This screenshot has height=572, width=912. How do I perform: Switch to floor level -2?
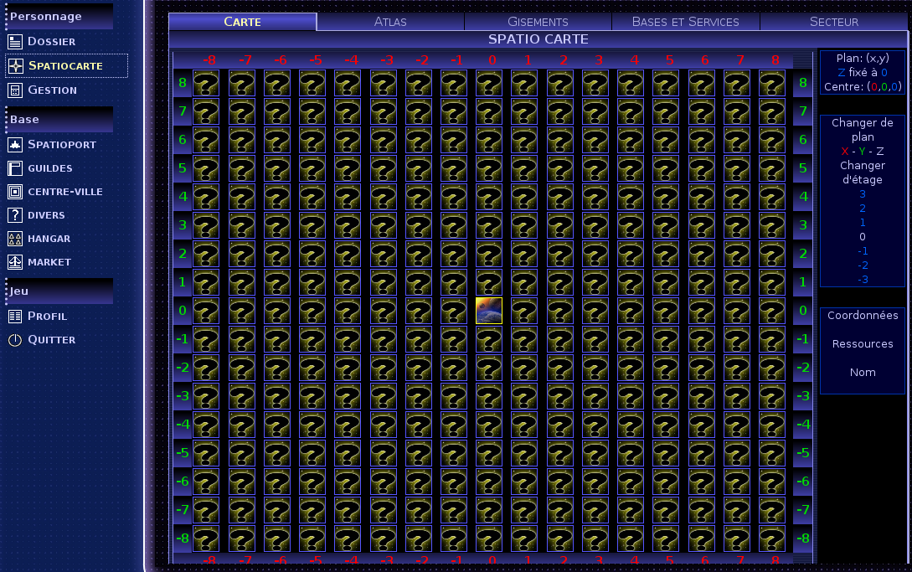point(863,265)
